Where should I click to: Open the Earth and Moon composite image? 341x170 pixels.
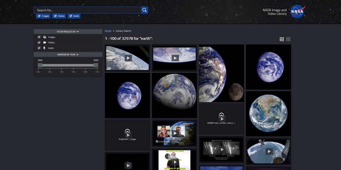(x=221, y=73)
